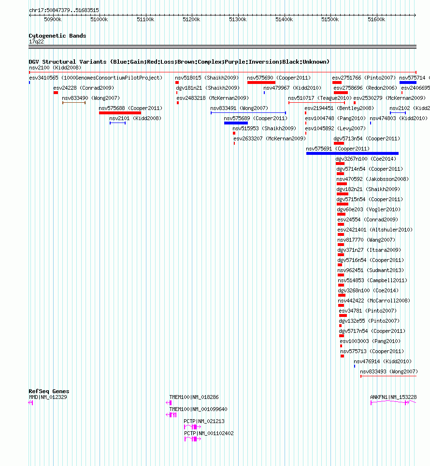This screenshot has height=466, width=430.
Task: Select the esv2751766 (Pinto2007) label
Action: 364,78
